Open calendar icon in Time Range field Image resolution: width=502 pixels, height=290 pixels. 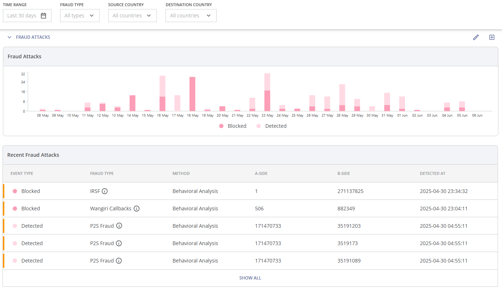point(43,16)
